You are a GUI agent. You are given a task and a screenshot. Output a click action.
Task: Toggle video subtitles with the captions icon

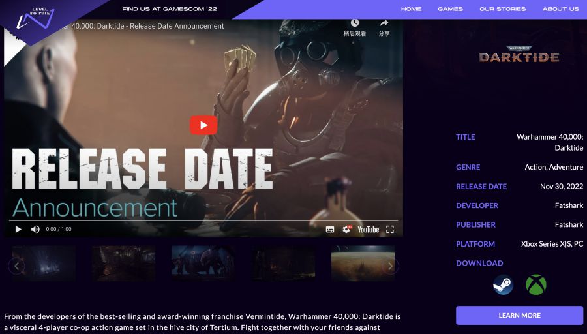[330, 230]
